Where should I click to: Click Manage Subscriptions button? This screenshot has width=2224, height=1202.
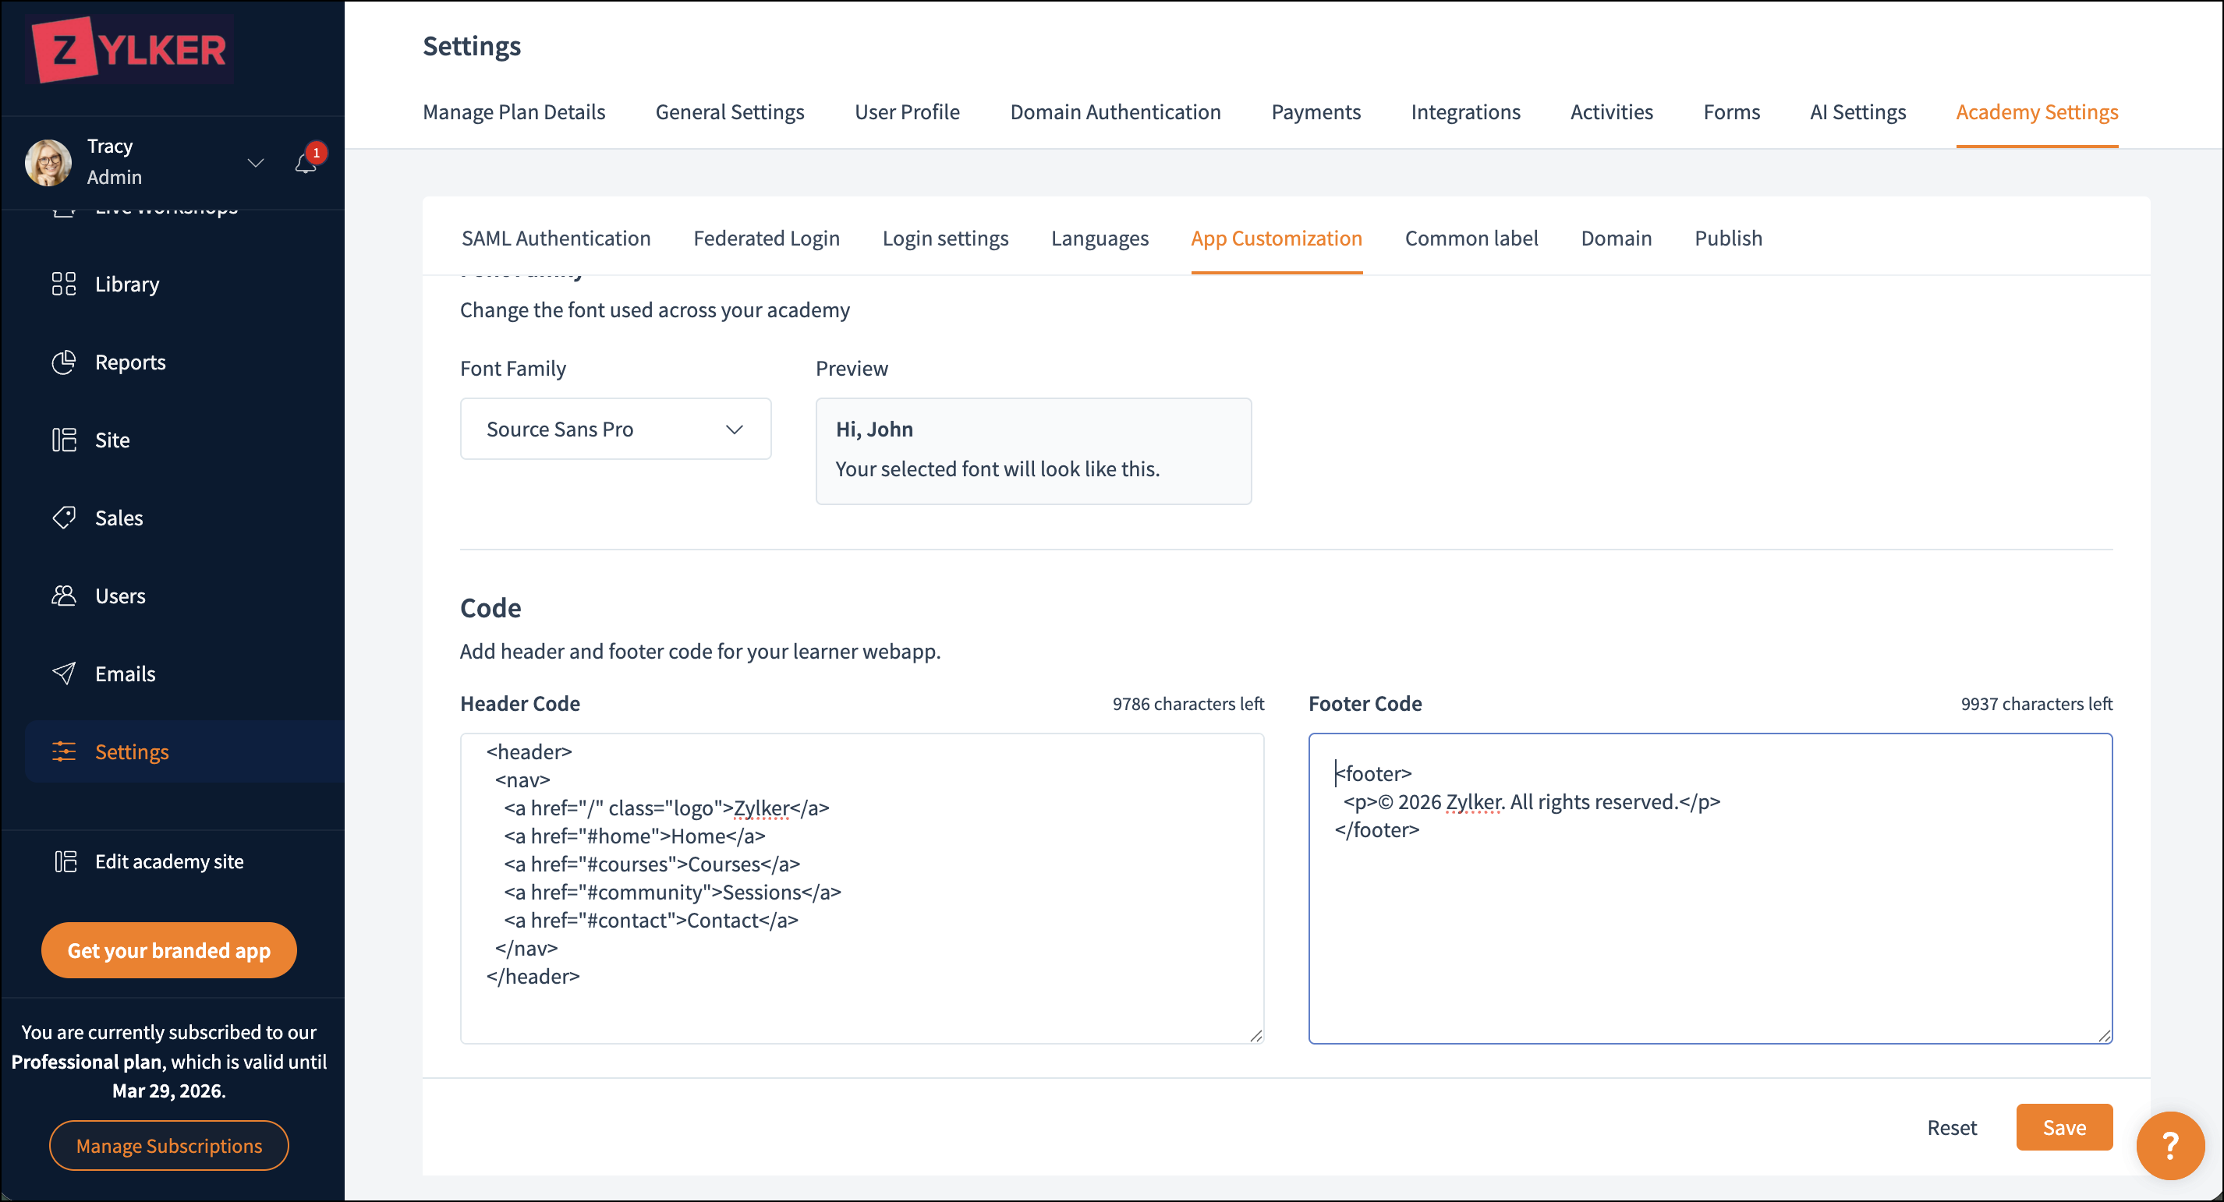169,1145
